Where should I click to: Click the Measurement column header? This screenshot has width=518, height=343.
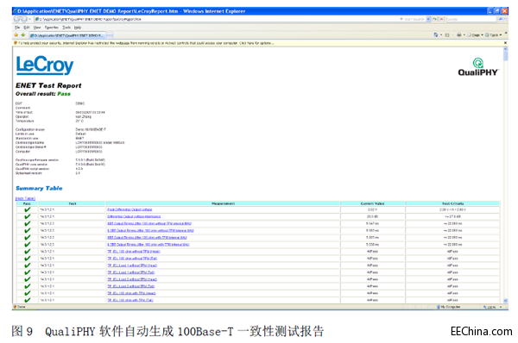(x=223, y=204)
